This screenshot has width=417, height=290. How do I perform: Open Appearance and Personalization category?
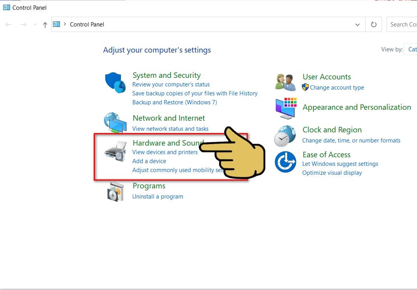coord(357,107)
